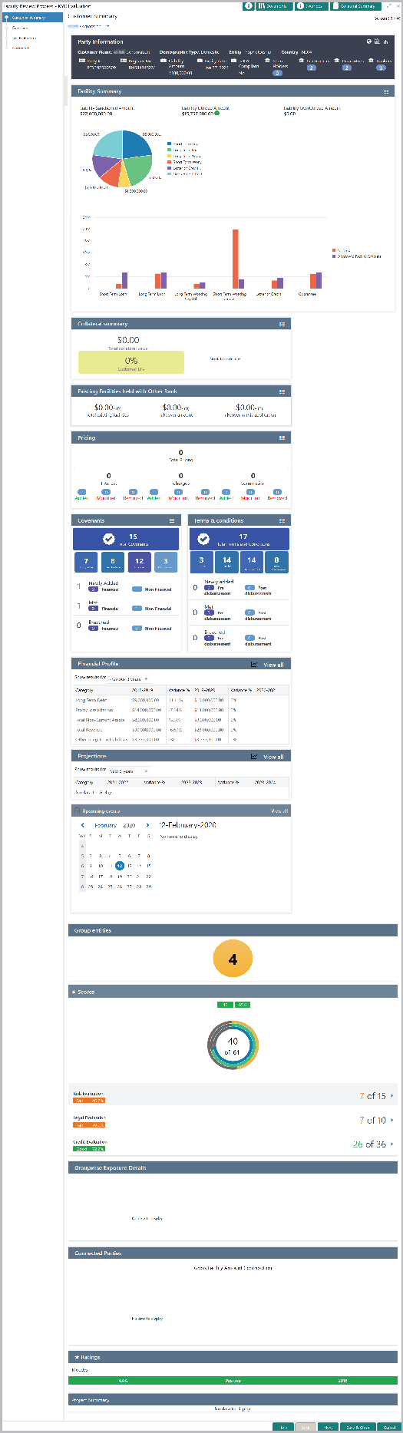Click Save & Close at the bottom
The width and height of the screenshot is (403, 1433).
(x=358, y=1427)
